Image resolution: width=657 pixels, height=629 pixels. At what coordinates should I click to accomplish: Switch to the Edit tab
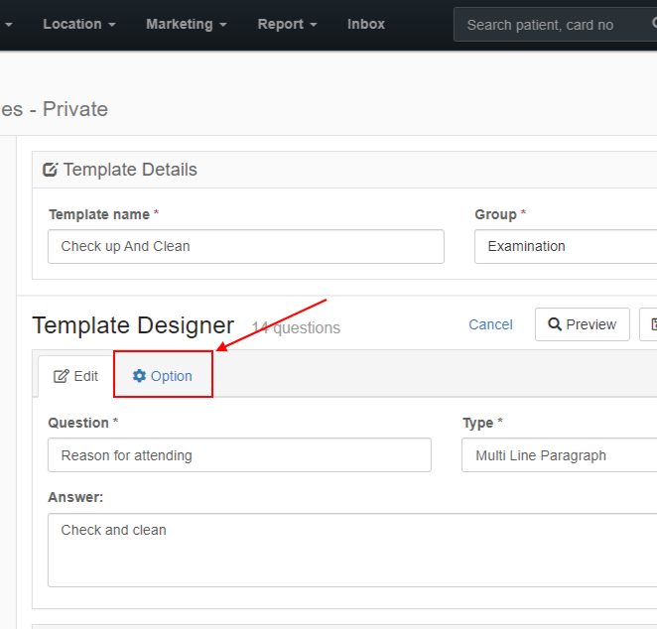point(75,376)
